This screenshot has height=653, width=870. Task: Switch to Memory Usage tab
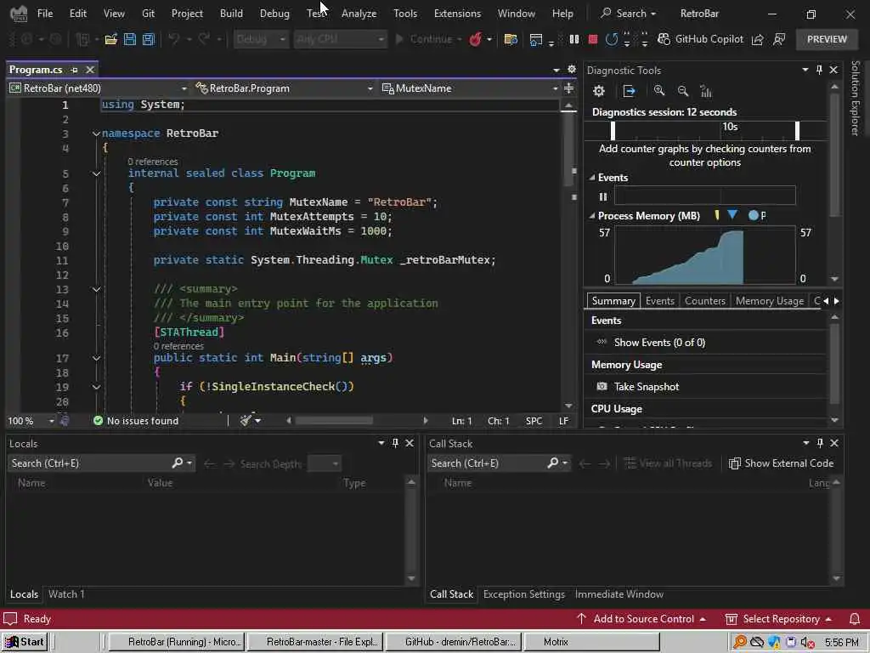pyautogui.click(x=769, y=301)
